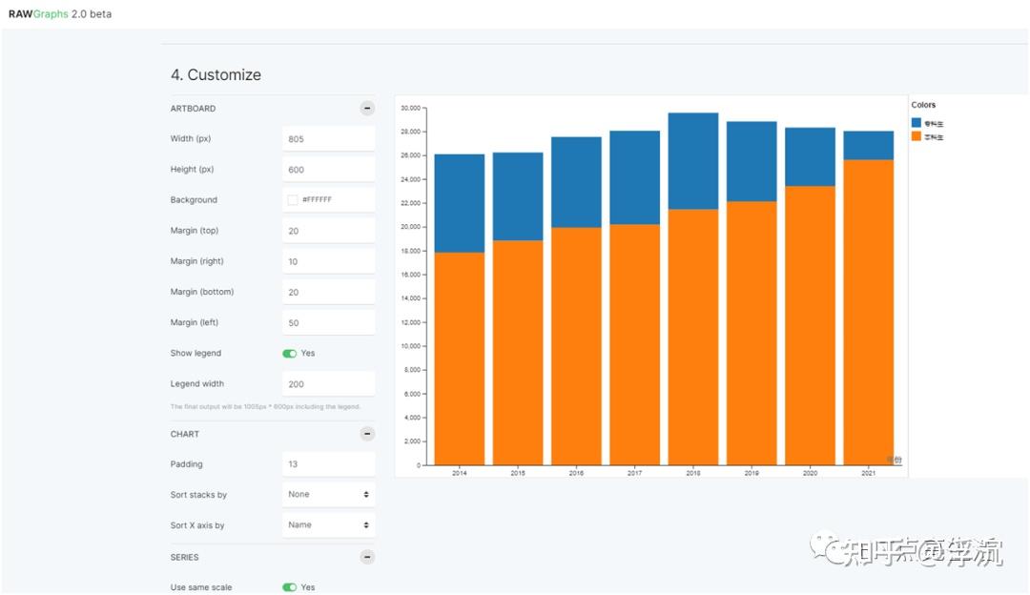The image size is (1030, 595).
Task: Collapse the CHART section minus icon
Action: coord(367,434)
